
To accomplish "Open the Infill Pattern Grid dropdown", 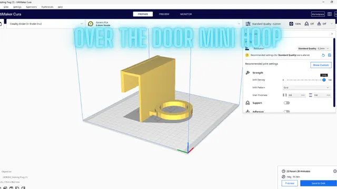I will [x=306, y=88].
